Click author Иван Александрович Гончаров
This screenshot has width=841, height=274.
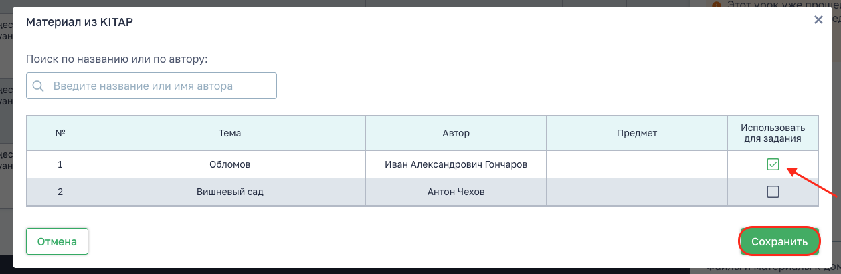pos(456,164)
